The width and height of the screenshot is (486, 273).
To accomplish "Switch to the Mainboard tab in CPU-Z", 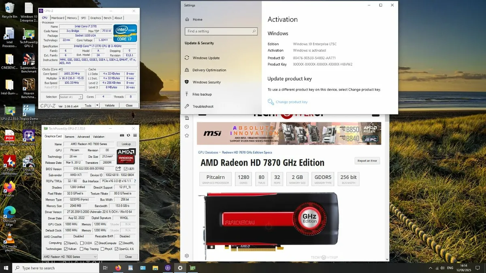I will click(58, 18).
